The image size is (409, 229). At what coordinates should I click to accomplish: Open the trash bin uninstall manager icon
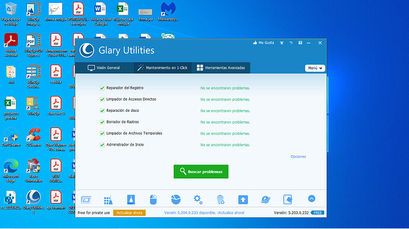click(221, 199)
